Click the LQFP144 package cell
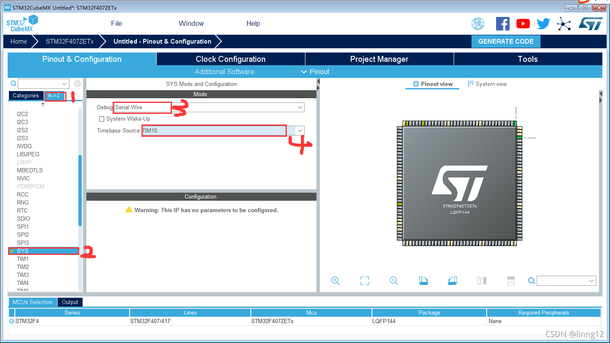This screenshot has height=343, width=610. [429, 321]
